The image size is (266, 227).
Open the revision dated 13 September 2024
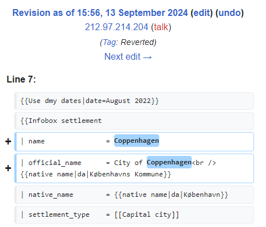[100, 13]
